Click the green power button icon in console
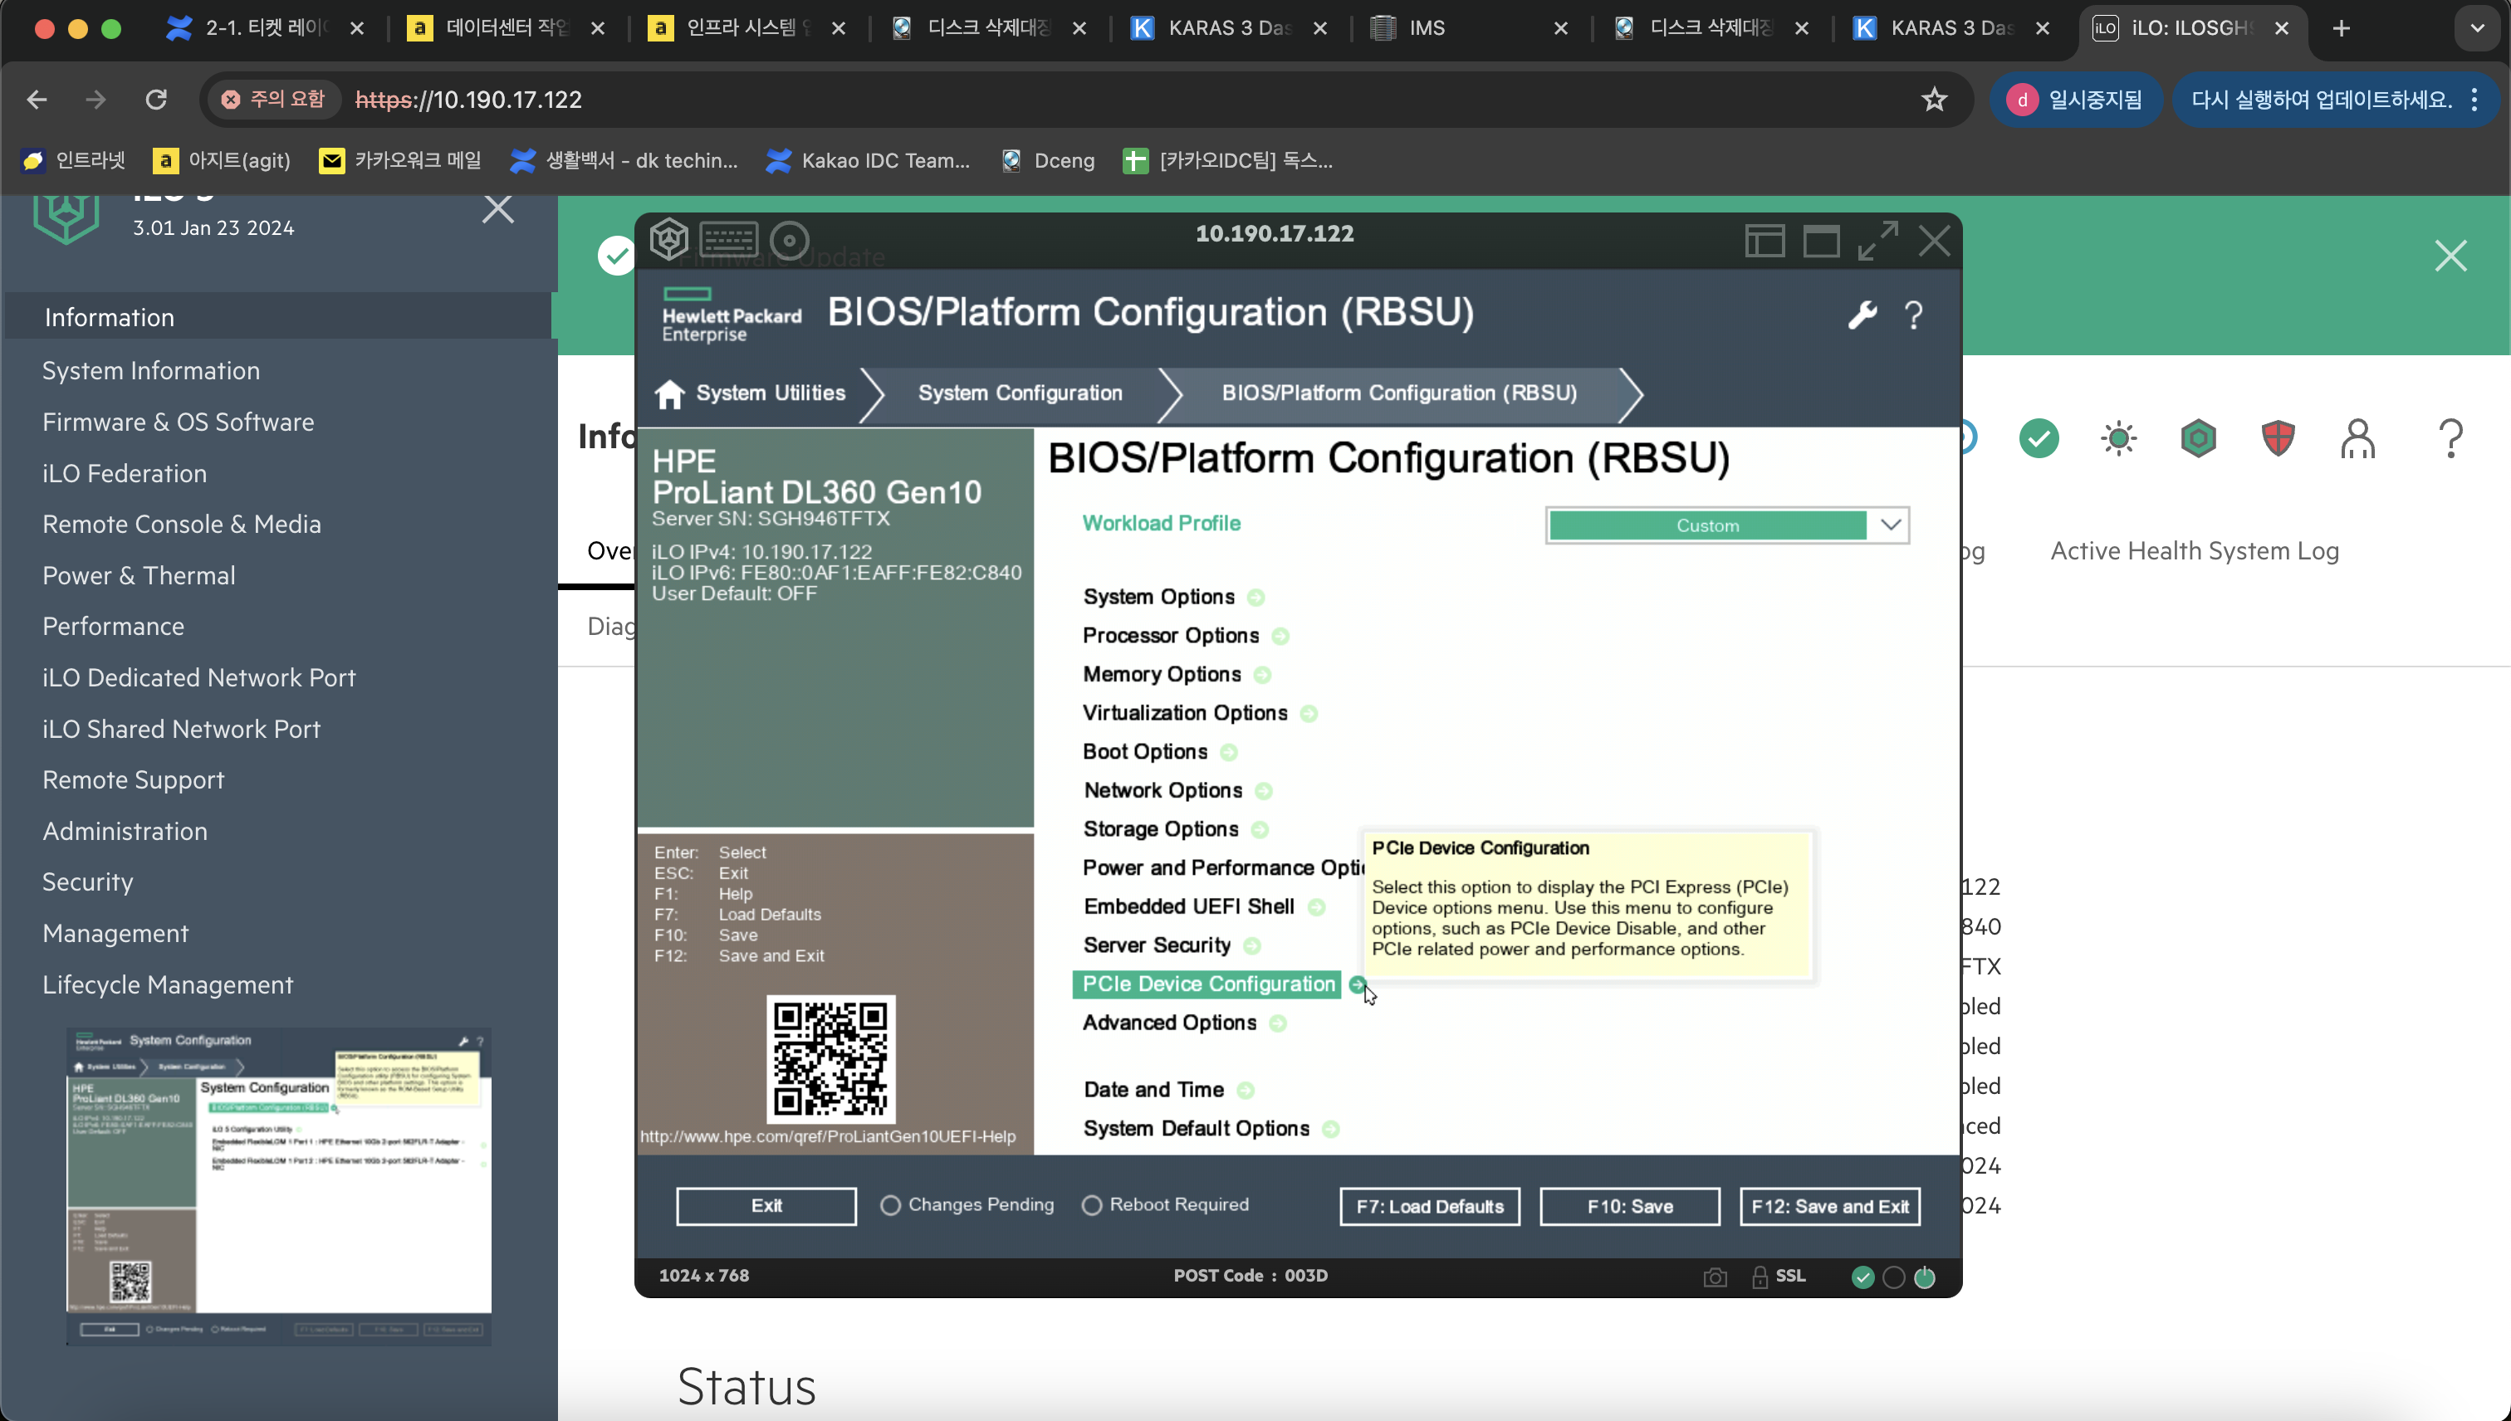The image size is (2511, 1421). (1924, 1277)
